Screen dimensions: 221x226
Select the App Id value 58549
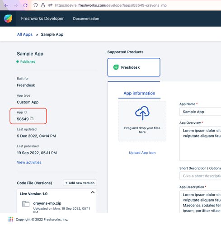[23, 119]
